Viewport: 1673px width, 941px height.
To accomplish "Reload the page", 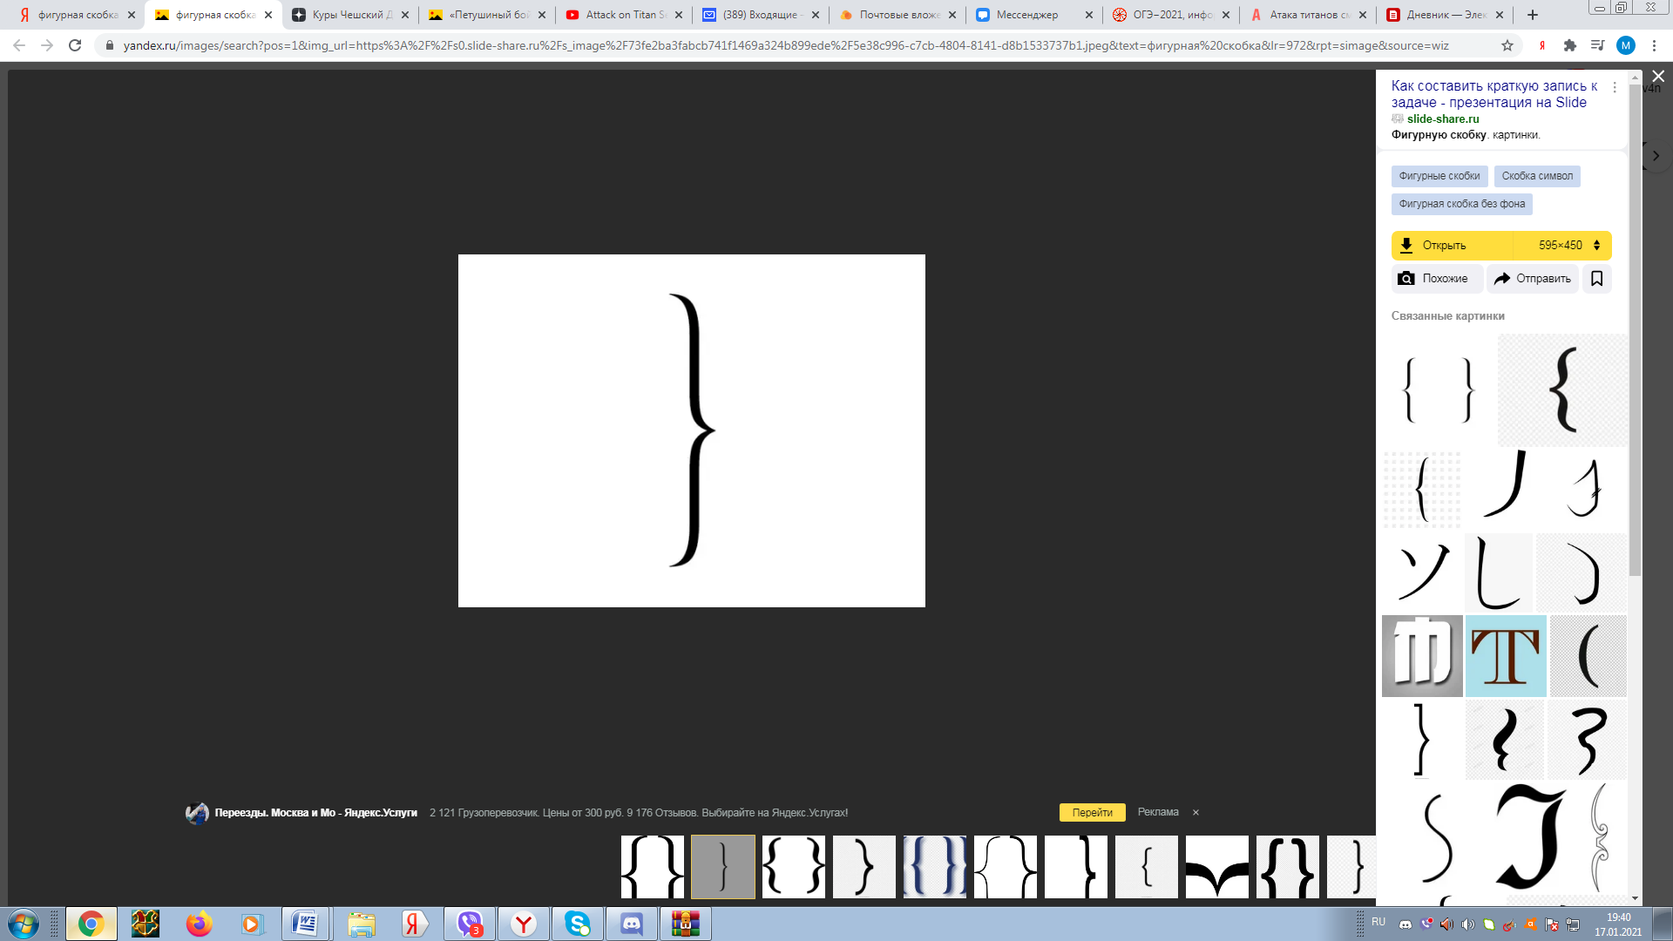I will 75,45.
